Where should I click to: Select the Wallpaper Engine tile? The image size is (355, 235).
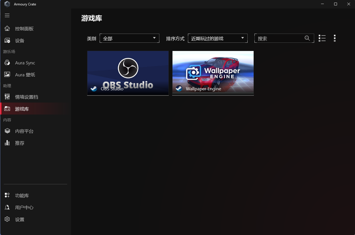tap(213, 73)
